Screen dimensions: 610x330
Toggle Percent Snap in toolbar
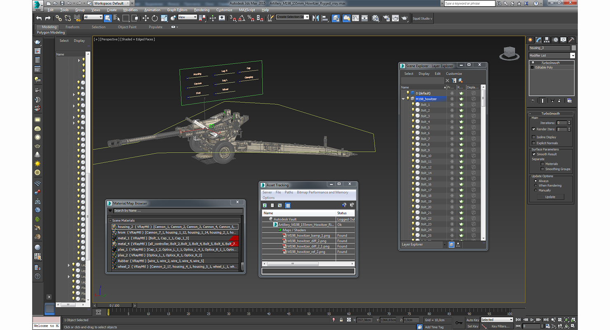pos(251,18)
